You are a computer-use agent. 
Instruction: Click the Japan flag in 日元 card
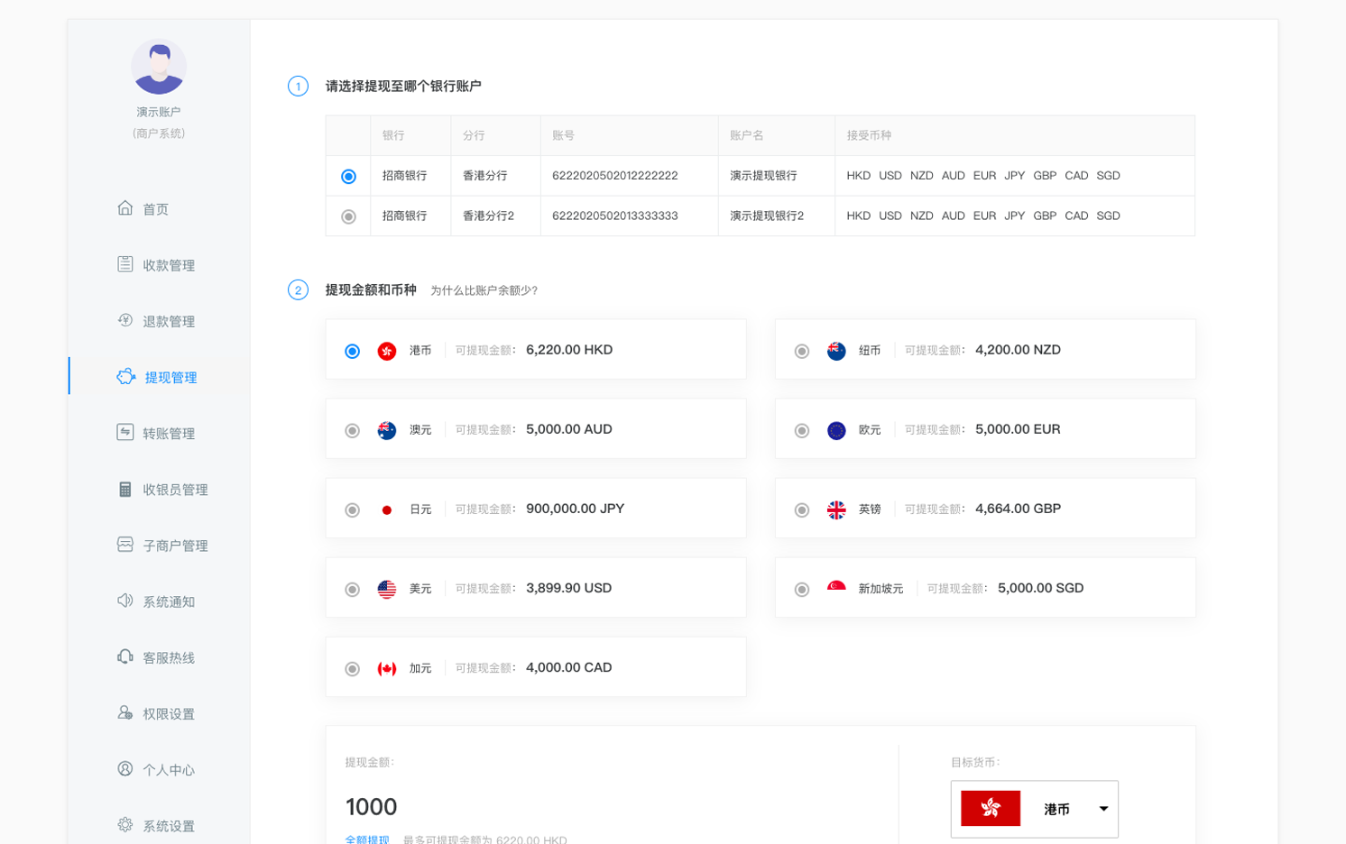pyautogui.click(x=387, y=509)
